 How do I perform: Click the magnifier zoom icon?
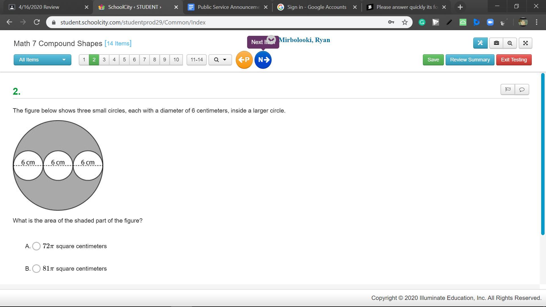(x=510, y=43)
